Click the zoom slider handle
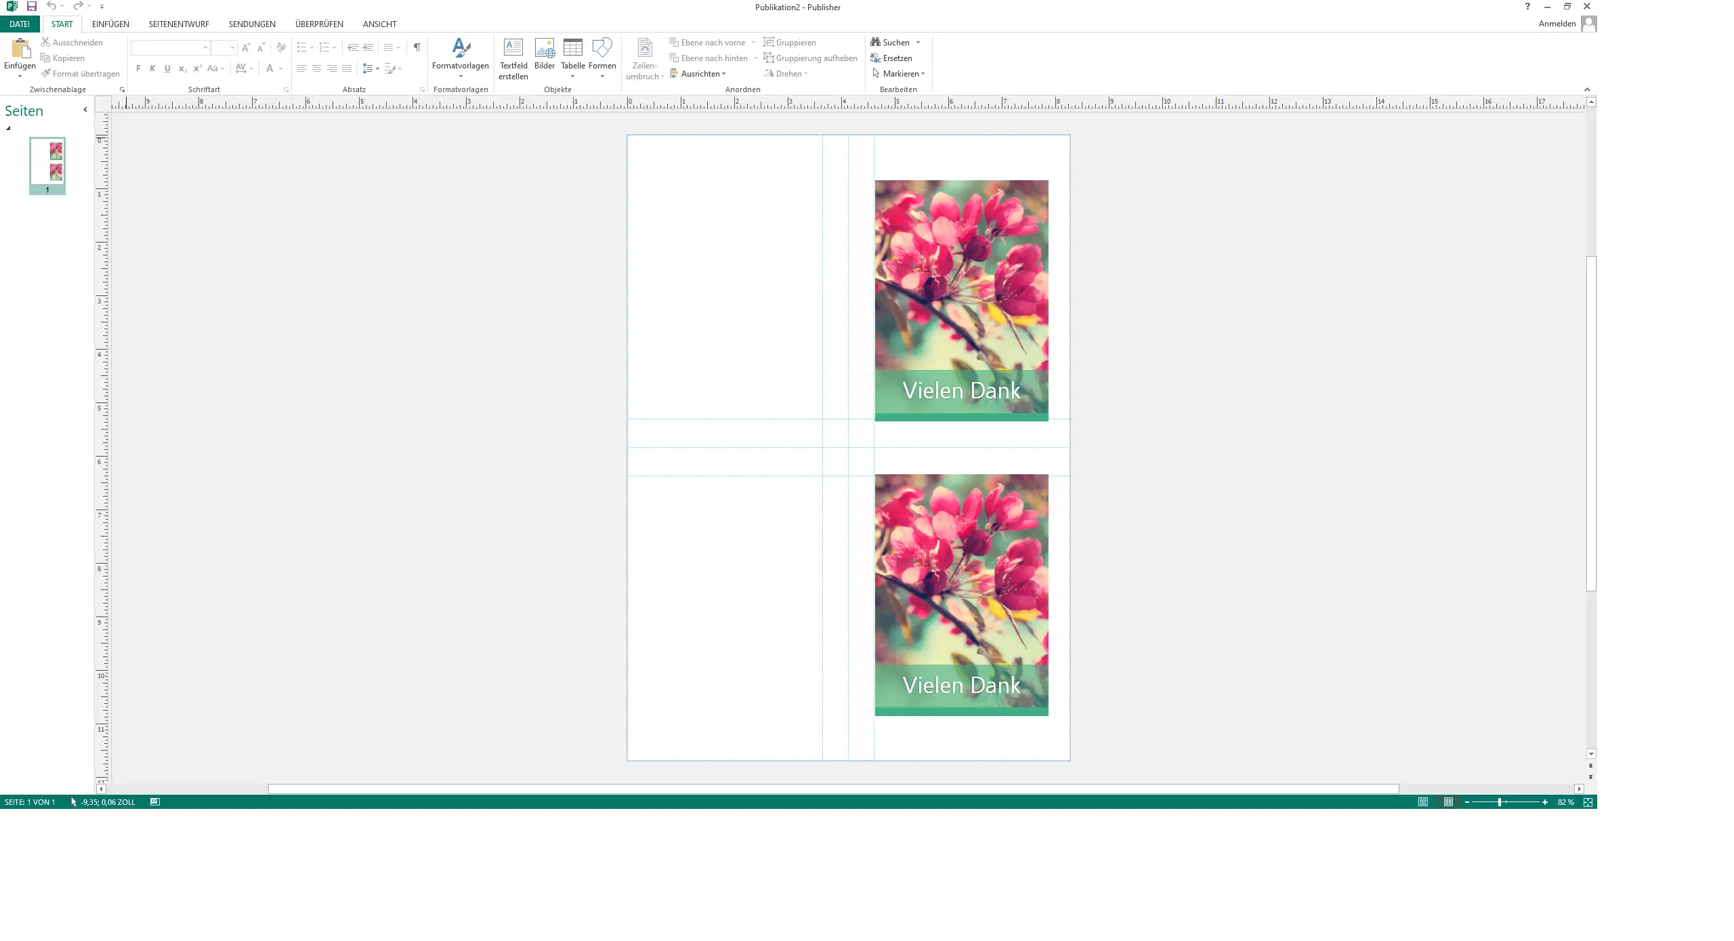1734x941 pixels. [1500, 802]
